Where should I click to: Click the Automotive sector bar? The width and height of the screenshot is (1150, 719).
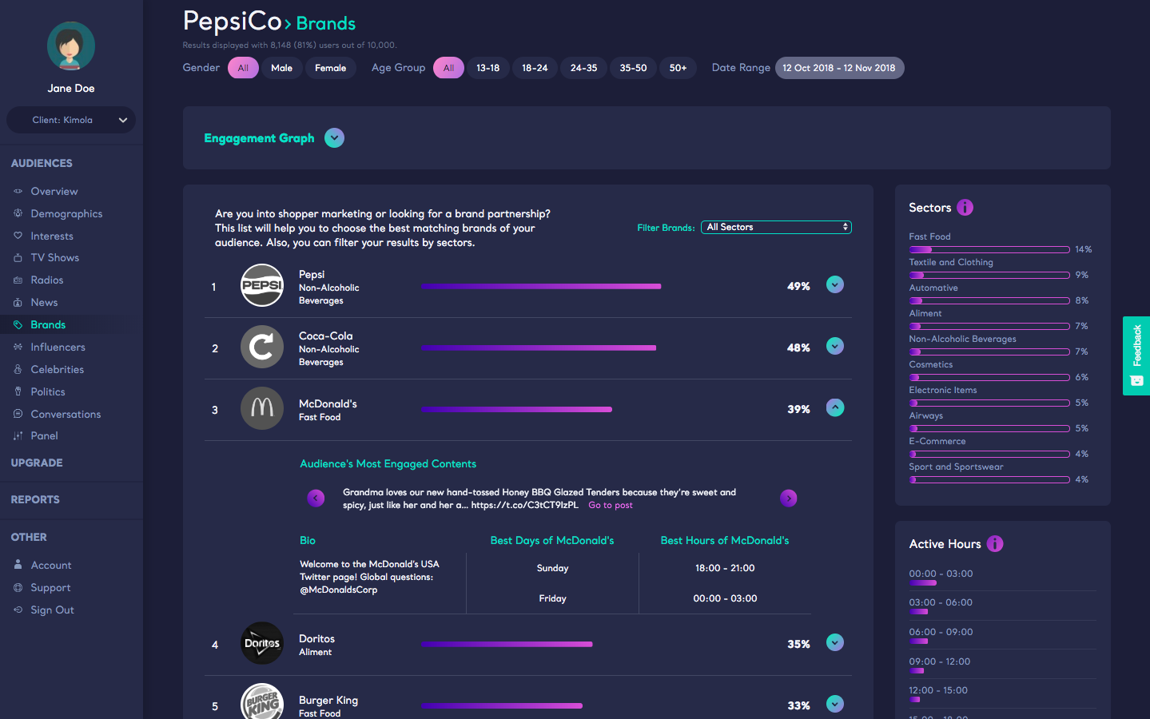click(x=989, y=300)
